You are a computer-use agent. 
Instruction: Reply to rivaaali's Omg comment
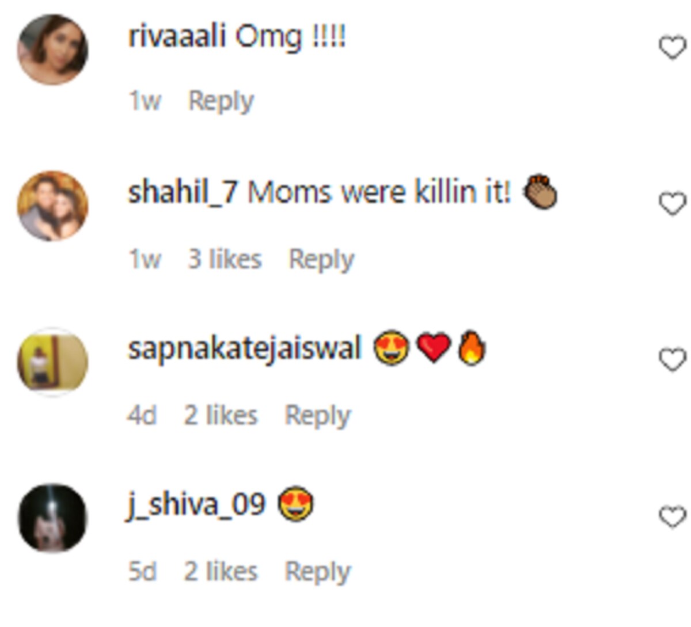click(x=221, y=101)
